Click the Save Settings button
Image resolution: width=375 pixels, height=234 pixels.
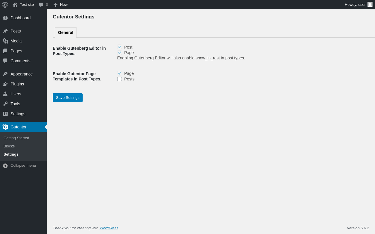pos(68,98)
